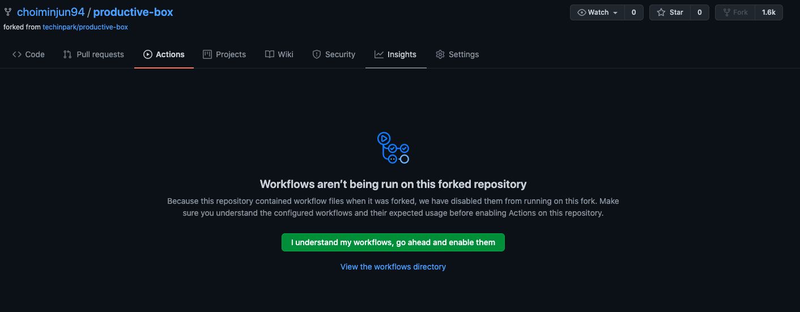Open the Code tab
This screenshot has width=800, height=312.
28,54
